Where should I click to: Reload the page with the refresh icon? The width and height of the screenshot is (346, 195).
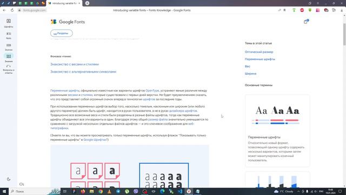(x=12, y=10)
